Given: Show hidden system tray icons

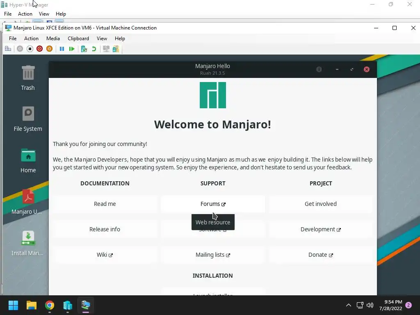Looking at the screenshot, I should 349,305.
